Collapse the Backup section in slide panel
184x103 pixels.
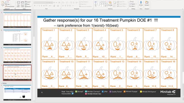(2, 83)
